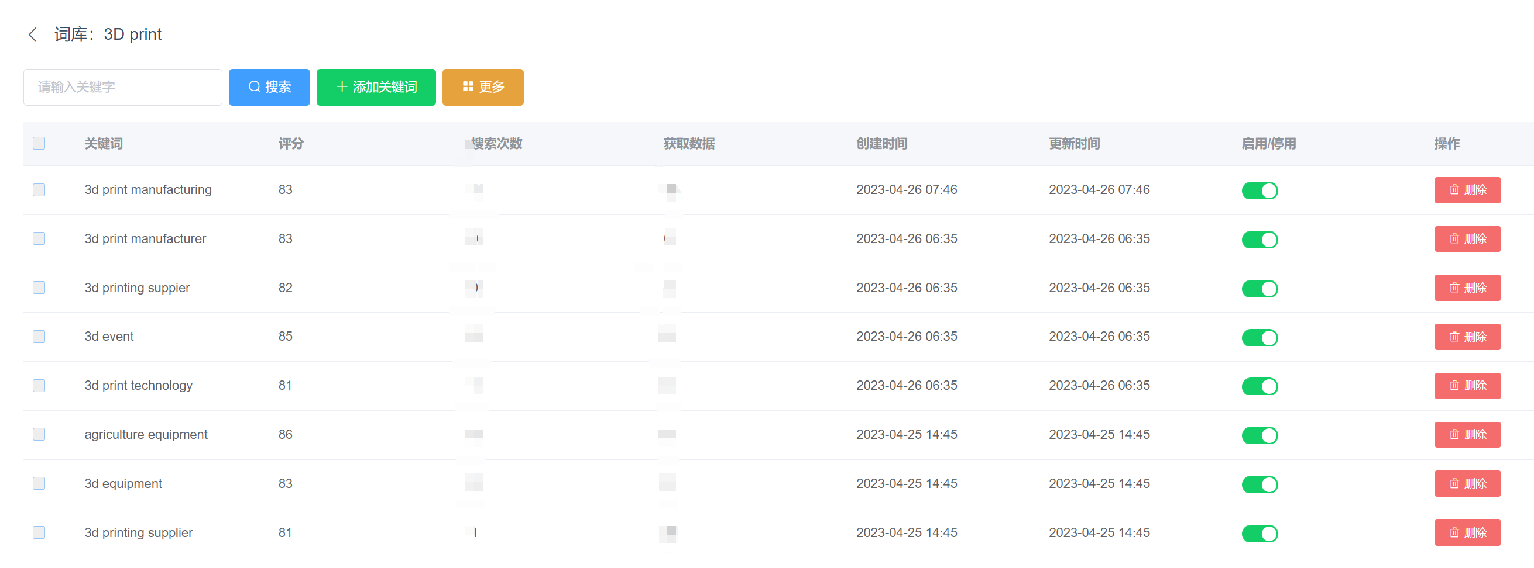Click the 启用/停用 column header
The image size is (1534, 568).
click(1269, 144)
